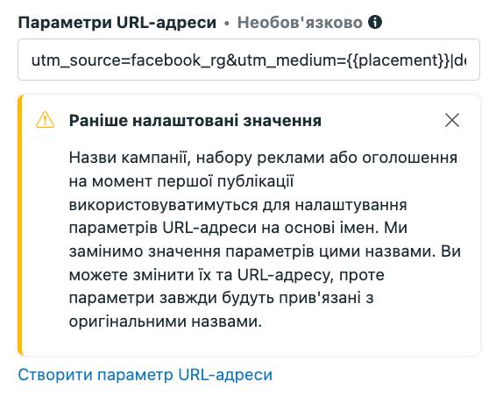Click the line mentioning першої публікації
This screenshot has width=496, height=417.
tap(181, 181)
